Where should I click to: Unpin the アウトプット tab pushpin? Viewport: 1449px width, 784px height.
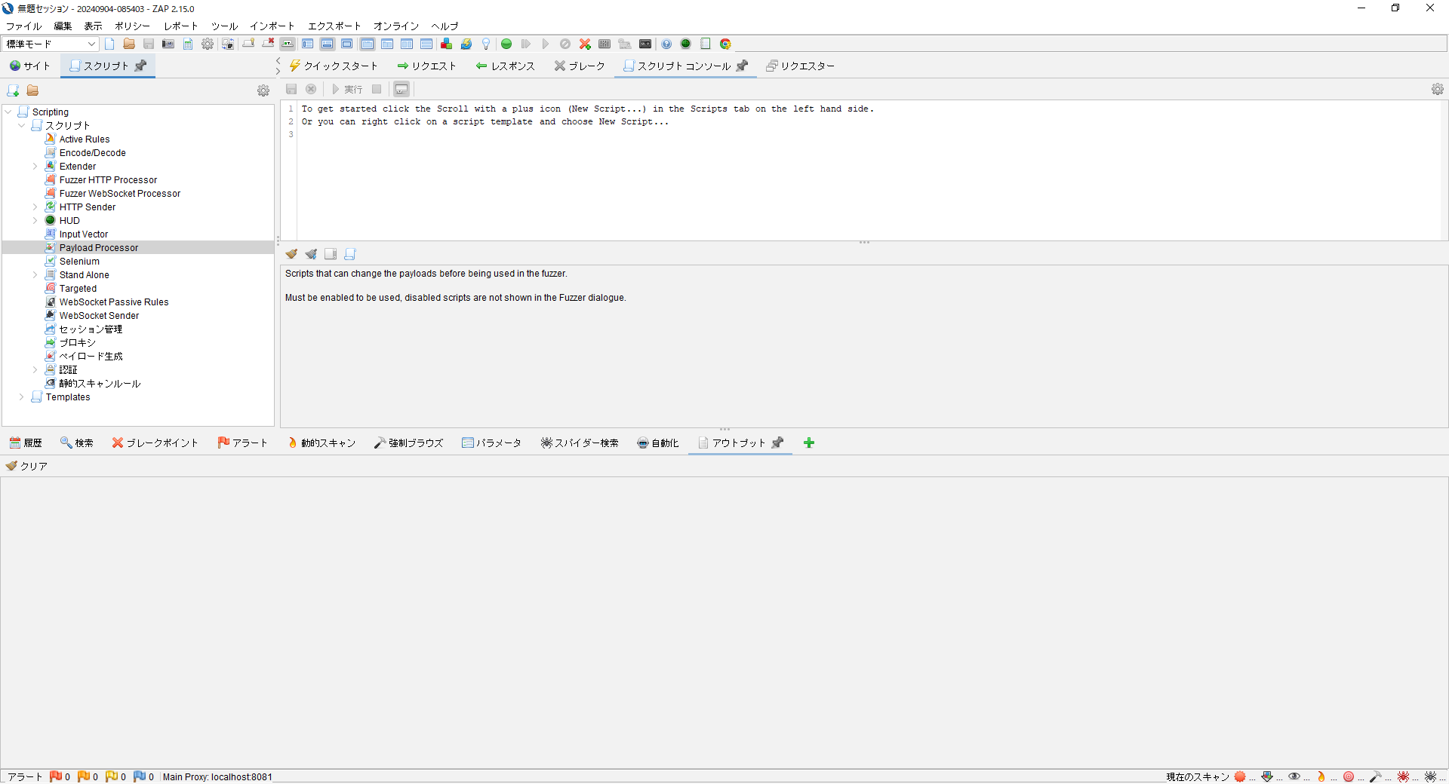click(779, 443)
